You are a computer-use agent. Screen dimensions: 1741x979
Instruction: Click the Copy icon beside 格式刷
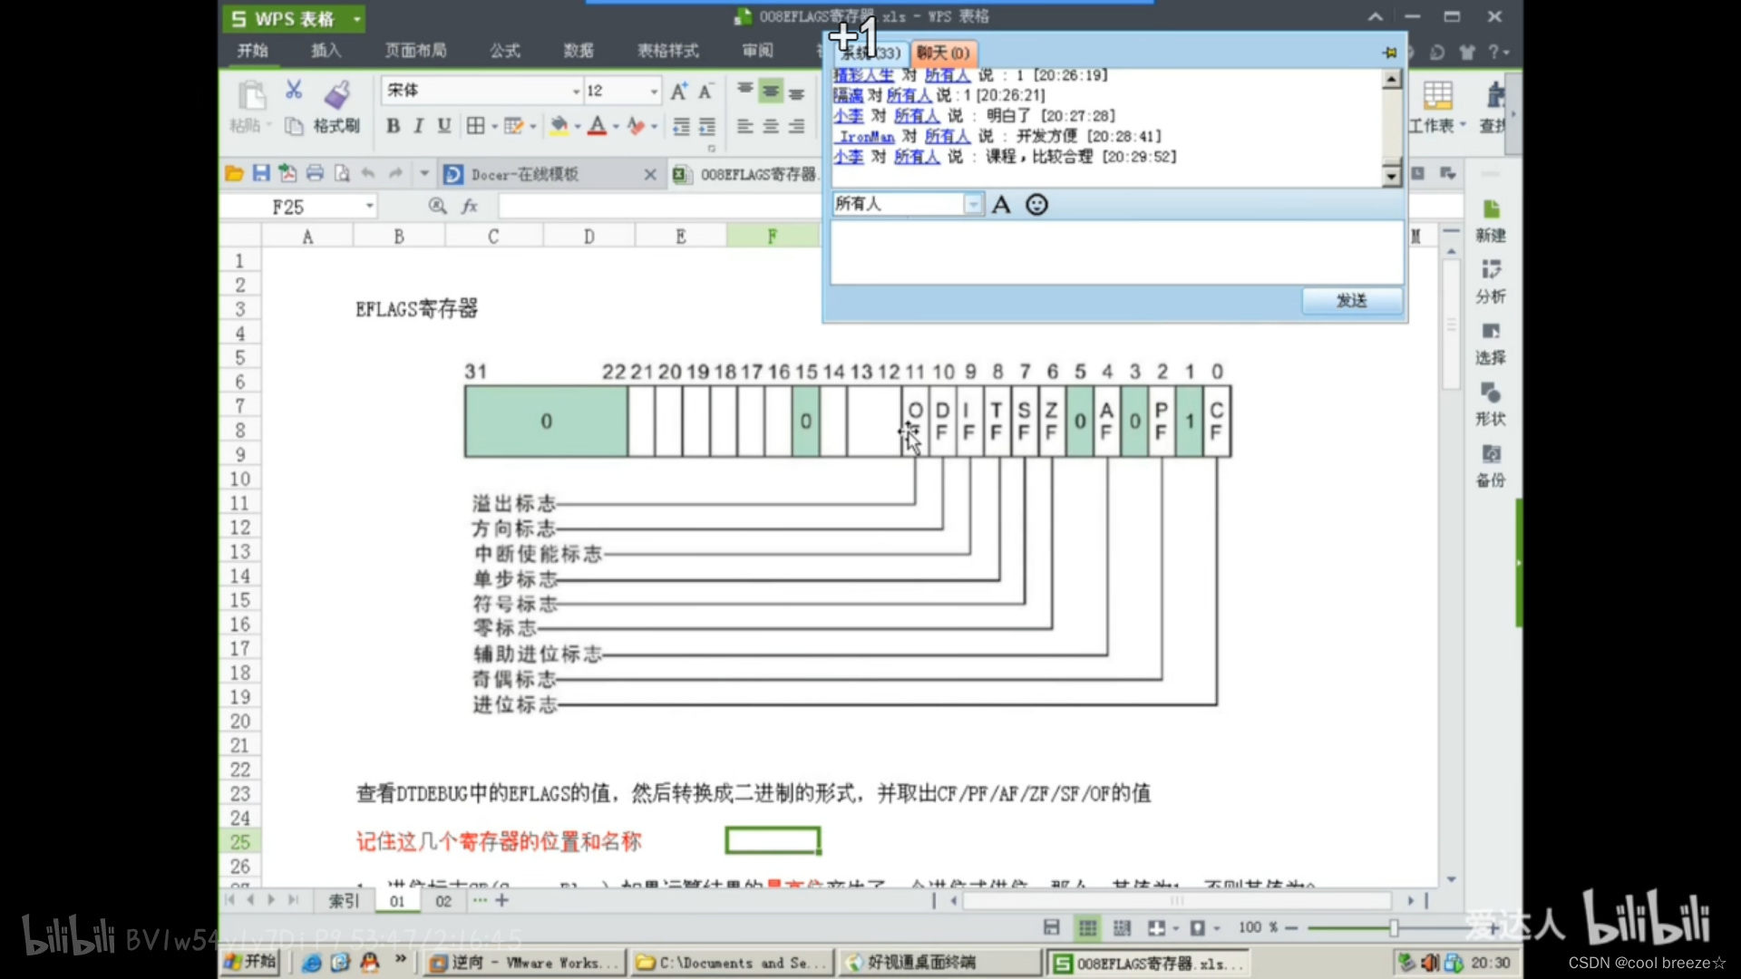pos(294,126)
